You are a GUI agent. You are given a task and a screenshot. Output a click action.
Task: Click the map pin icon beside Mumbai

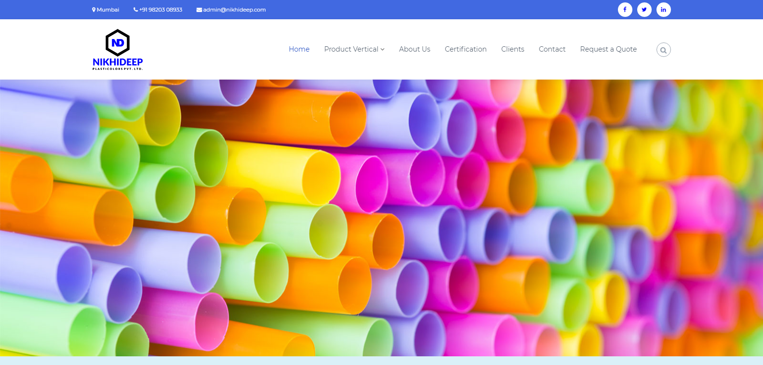(x=94, y=10)
